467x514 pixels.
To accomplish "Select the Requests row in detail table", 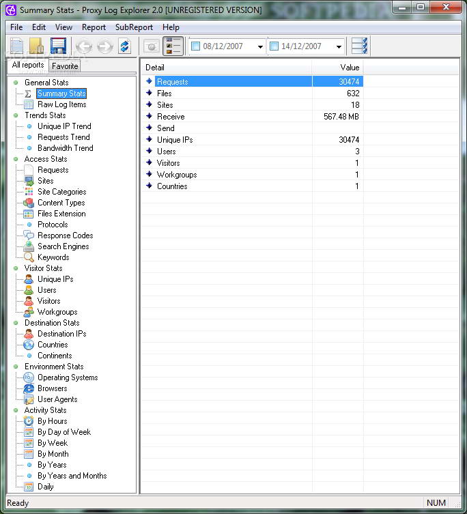I will [x=253, y=82].
